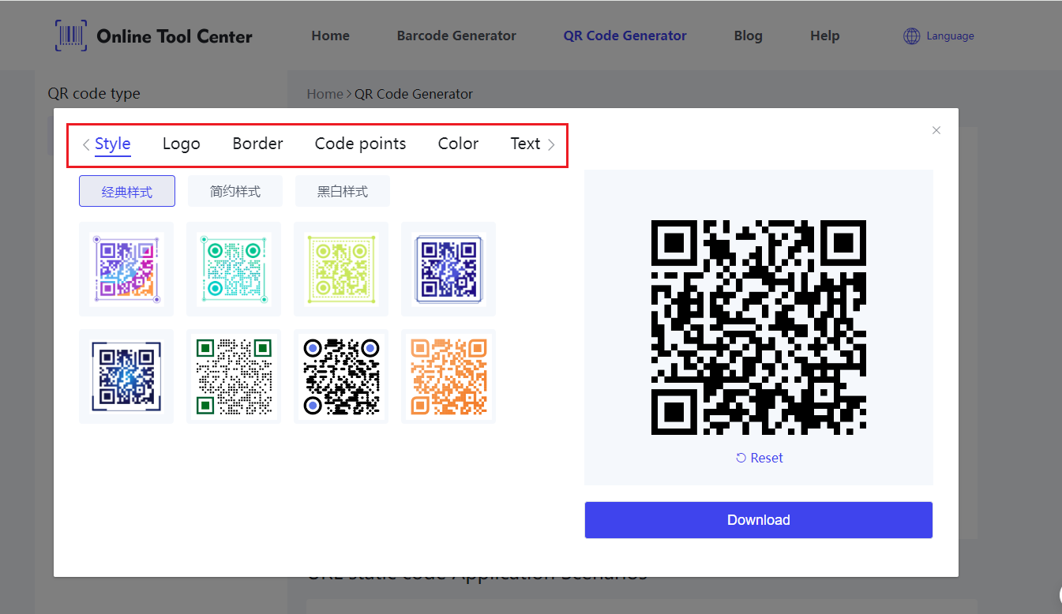Open the Help navigation link
Screen dimensions: 1062x614
click(824, 36)
